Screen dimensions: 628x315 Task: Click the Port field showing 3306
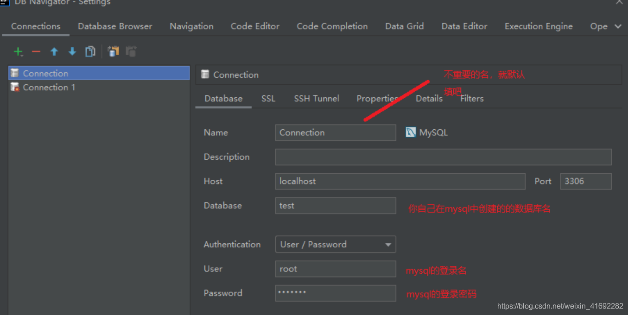coord(585,181)
